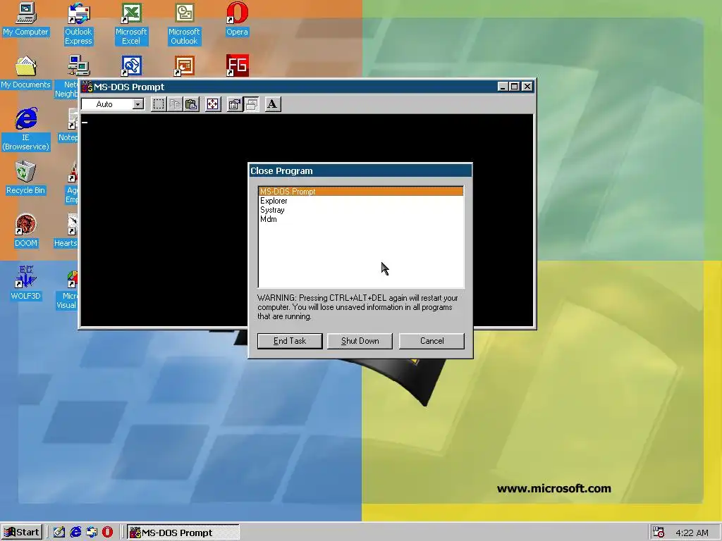Close the MS-DOS Prompt window

click(x=527, y=87)
